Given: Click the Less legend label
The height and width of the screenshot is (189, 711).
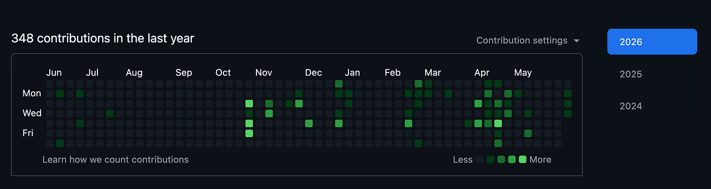Looking at the screenshot, I should [x=463, y=160].
